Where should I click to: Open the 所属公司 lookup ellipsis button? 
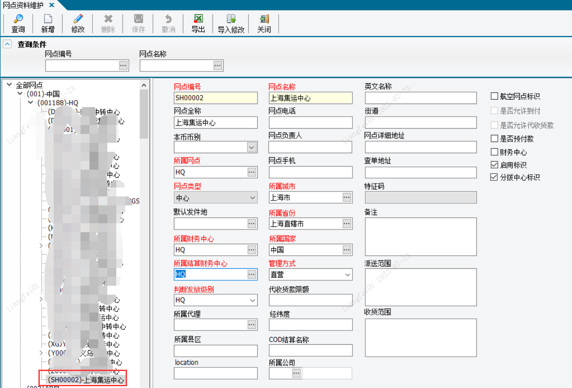click(x=297, y=373)
